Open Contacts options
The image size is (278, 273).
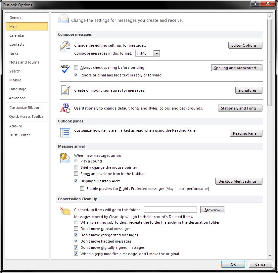pyautogui.click(x=26, y=44)
